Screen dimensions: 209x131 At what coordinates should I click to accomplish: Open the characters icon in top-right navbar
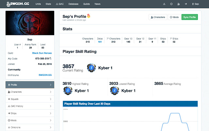point(179,4)
